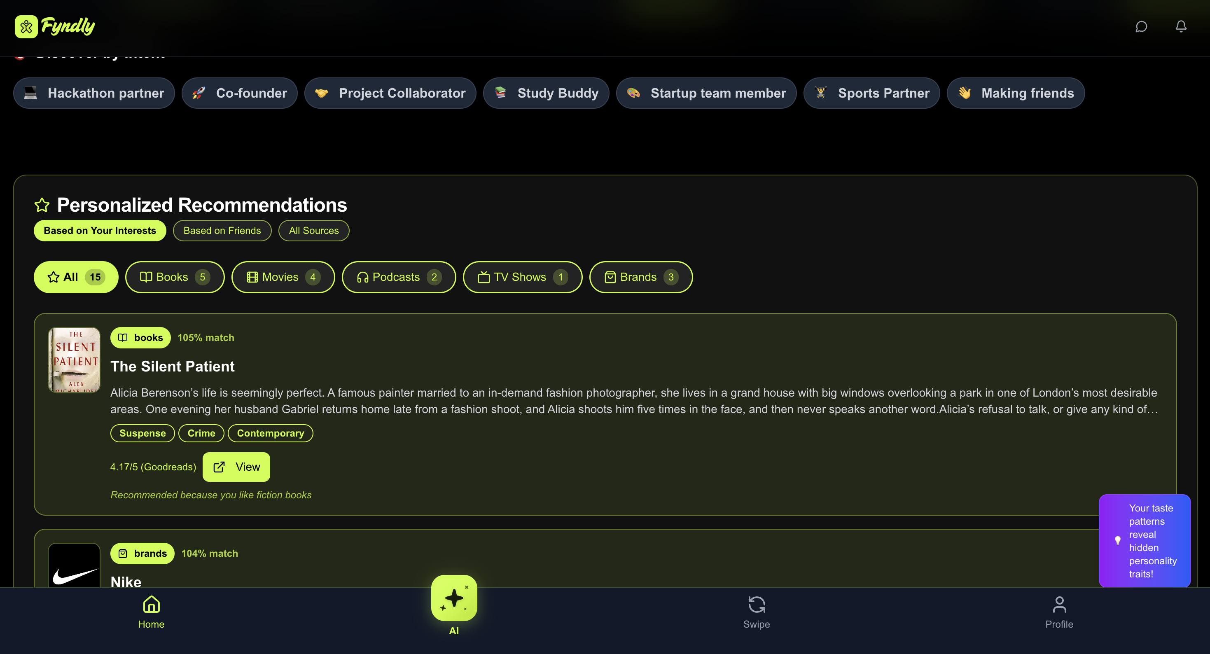Click the lightbulb taste patterns popup
This screenshot has height=654, width=1210.
pos(1144,540)
